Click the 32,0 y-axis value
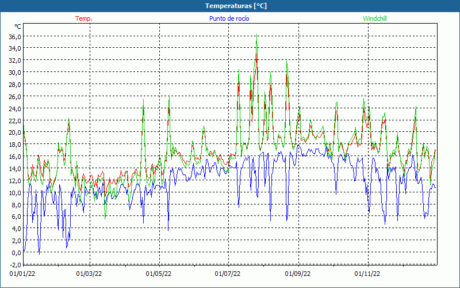 pos(15,60)
